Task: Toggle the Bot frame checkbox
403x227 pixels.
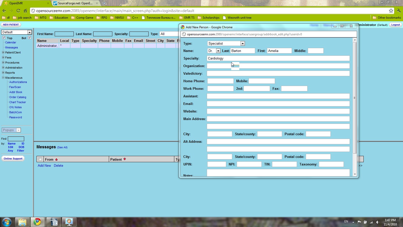Action: point(29,38)
